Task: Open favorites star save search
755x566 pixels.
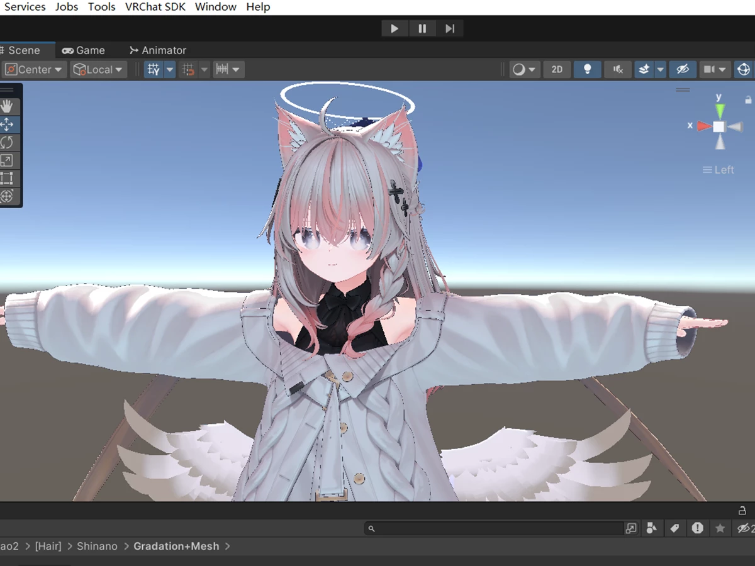Action: click(720, 528)
